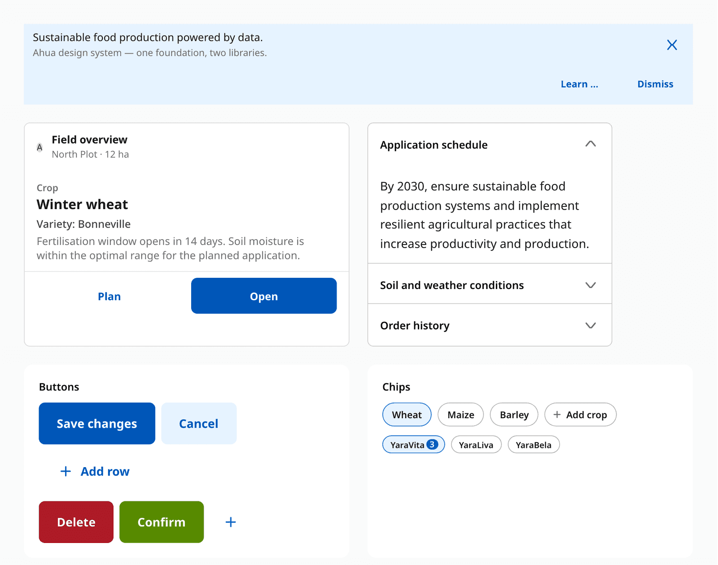The image size is (718, 565).
Task: Open the North Plot field
Action: click(264, 296)
